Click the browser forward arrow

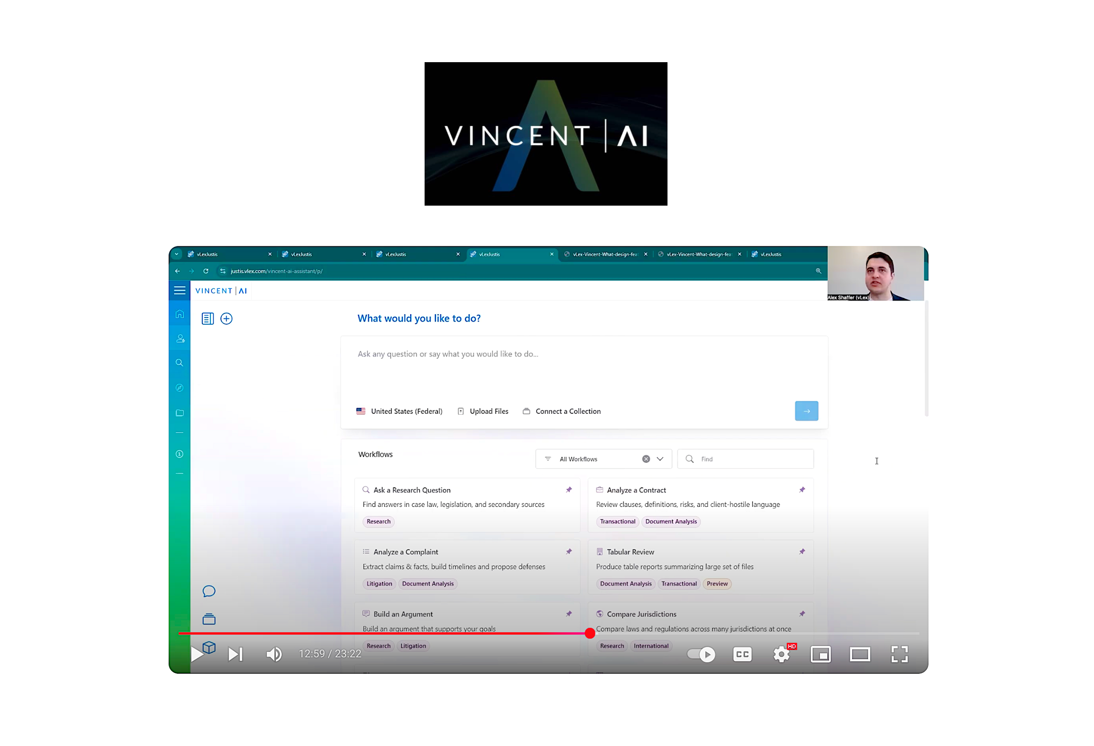pyautogui.click(x=192, y=272)
